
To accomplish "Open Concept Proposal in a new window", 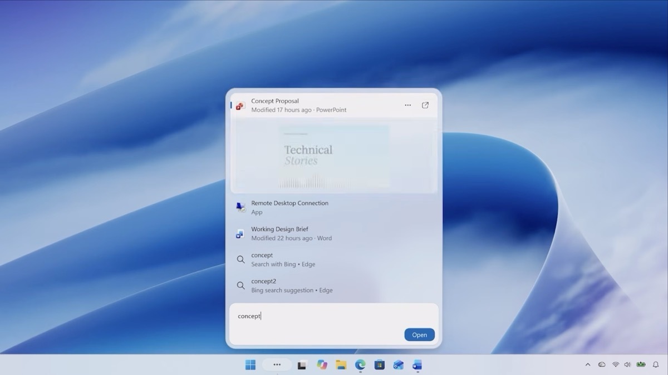I will (425, 105).
